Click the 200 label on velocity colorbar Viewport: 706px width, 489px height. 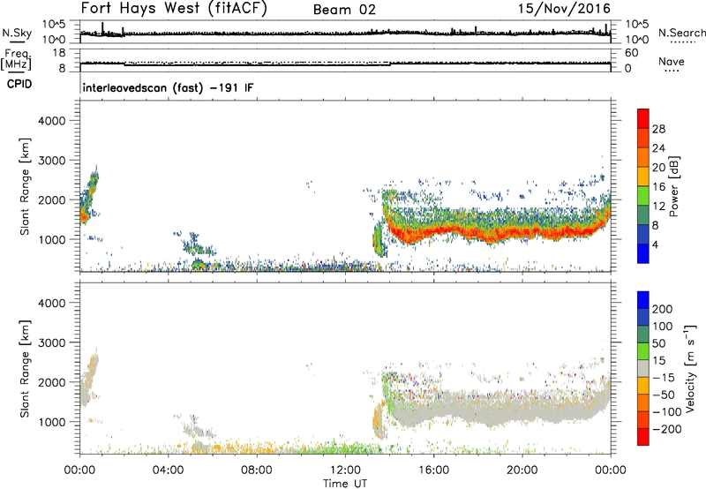point(663,309)
